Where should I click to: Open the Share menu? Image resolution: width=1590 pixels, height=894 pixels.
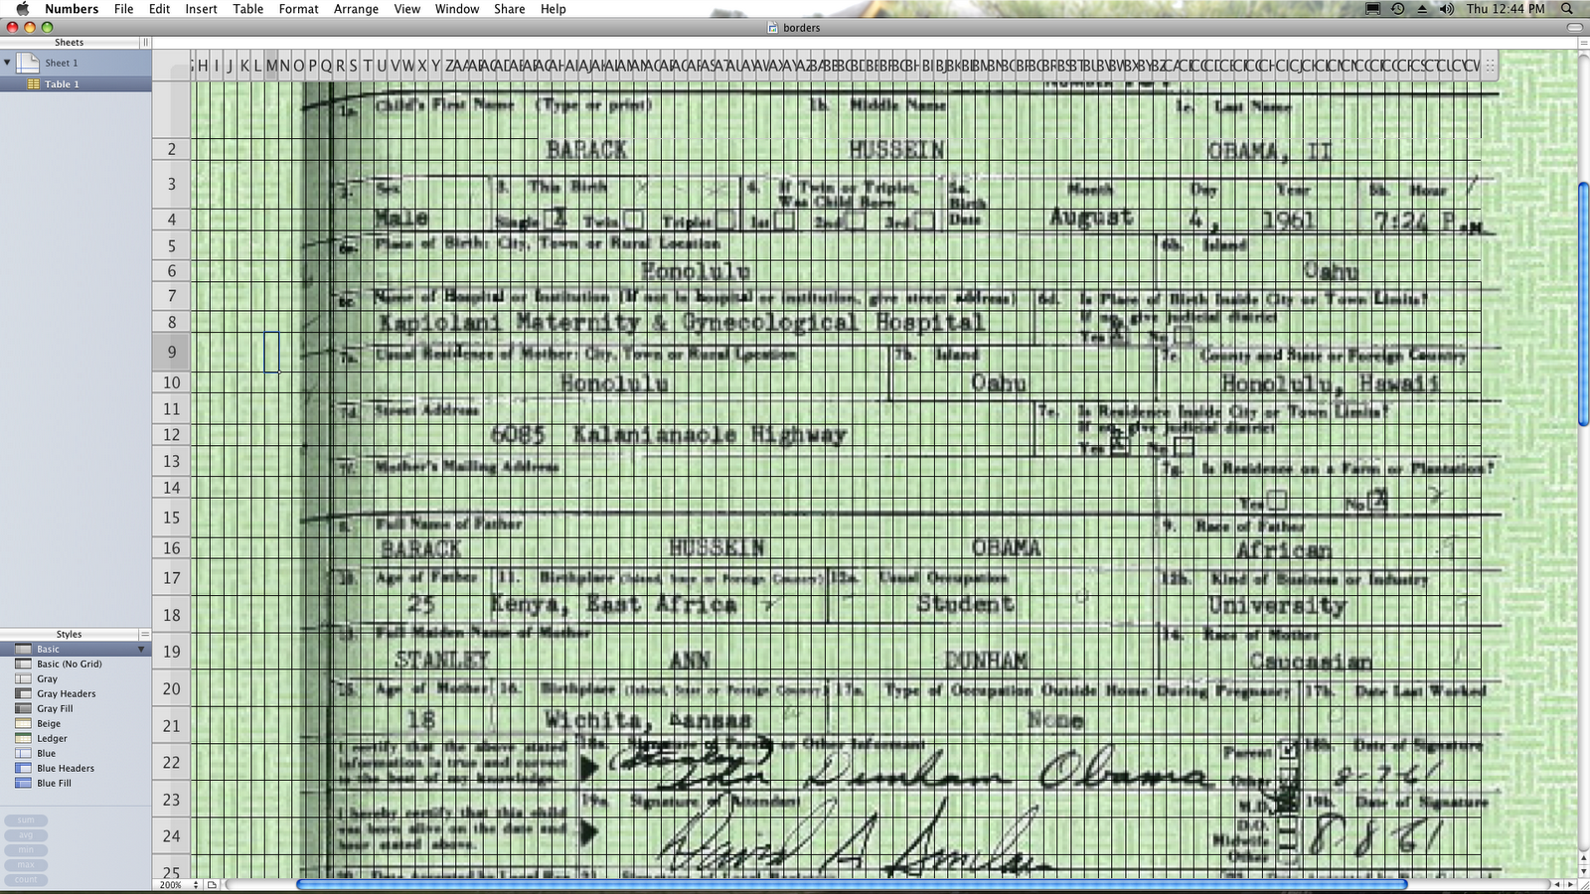pos(510,9)
